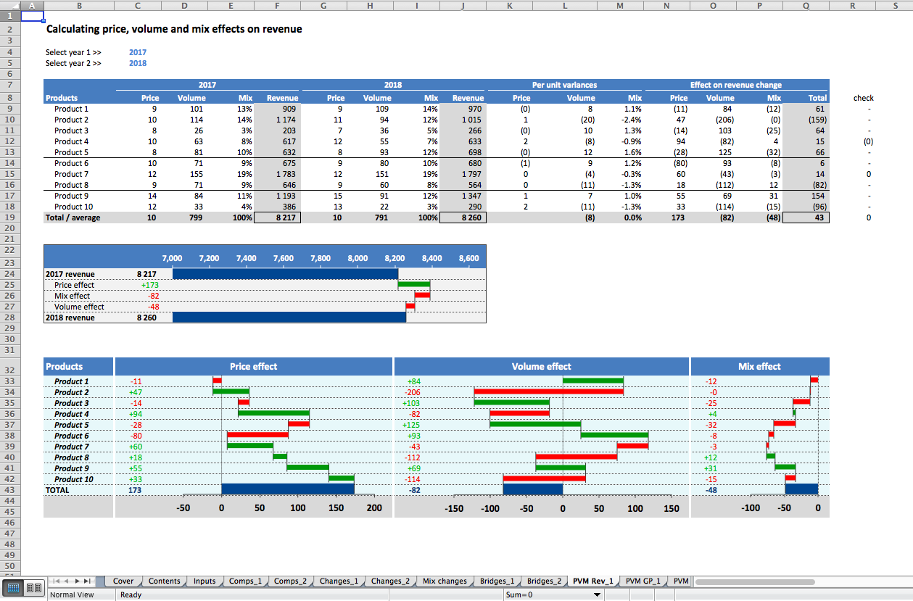
Task: Switch to Normal View icon
Action: [x=15, y=589]
